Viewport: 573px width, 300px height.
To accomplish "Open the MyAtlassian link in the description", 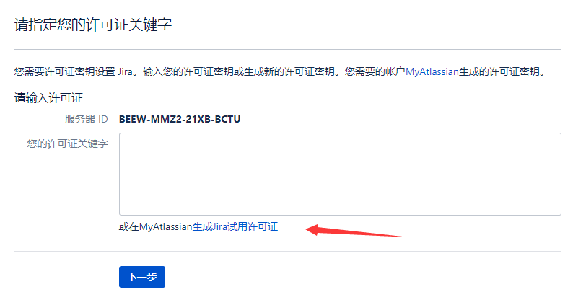I will (432, 71).
